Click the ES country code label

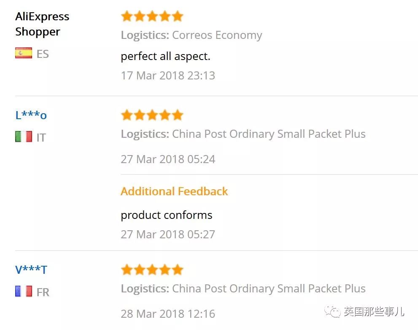(43, 54)
